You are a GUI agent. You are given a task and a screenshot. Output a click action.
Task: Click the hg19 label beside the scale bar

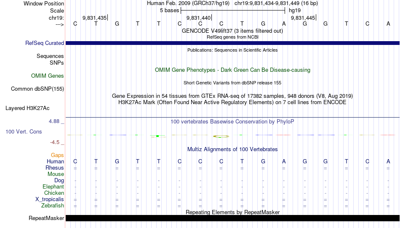pos(295,10)
